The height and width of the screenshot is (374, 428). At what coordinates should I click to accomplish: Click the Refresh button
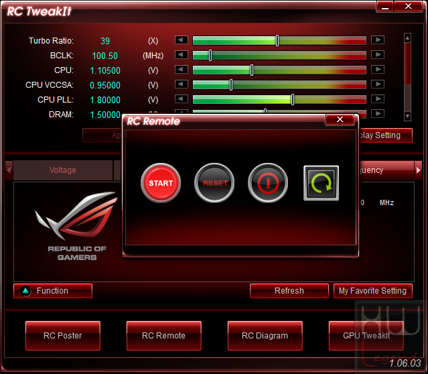[289, 291]
